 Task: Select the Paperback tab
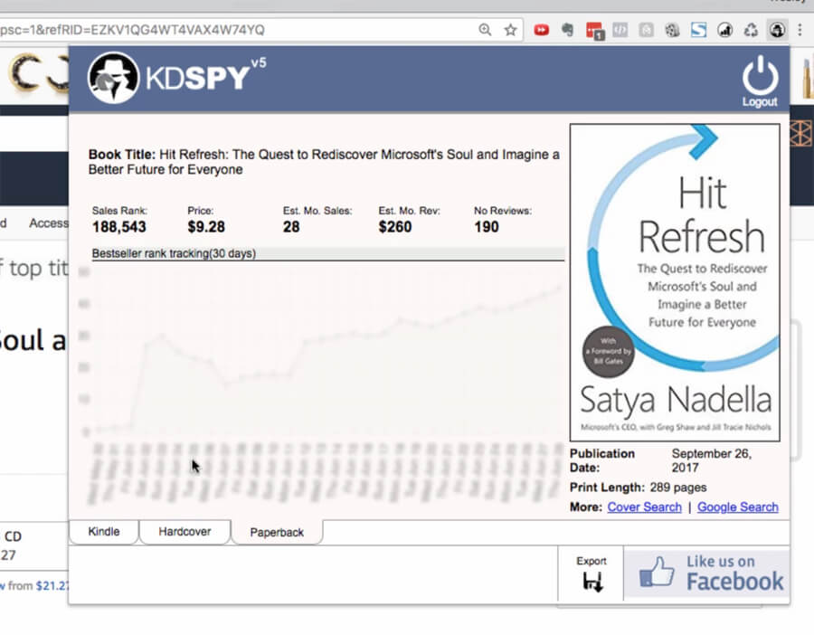click(x=277, y=532)
